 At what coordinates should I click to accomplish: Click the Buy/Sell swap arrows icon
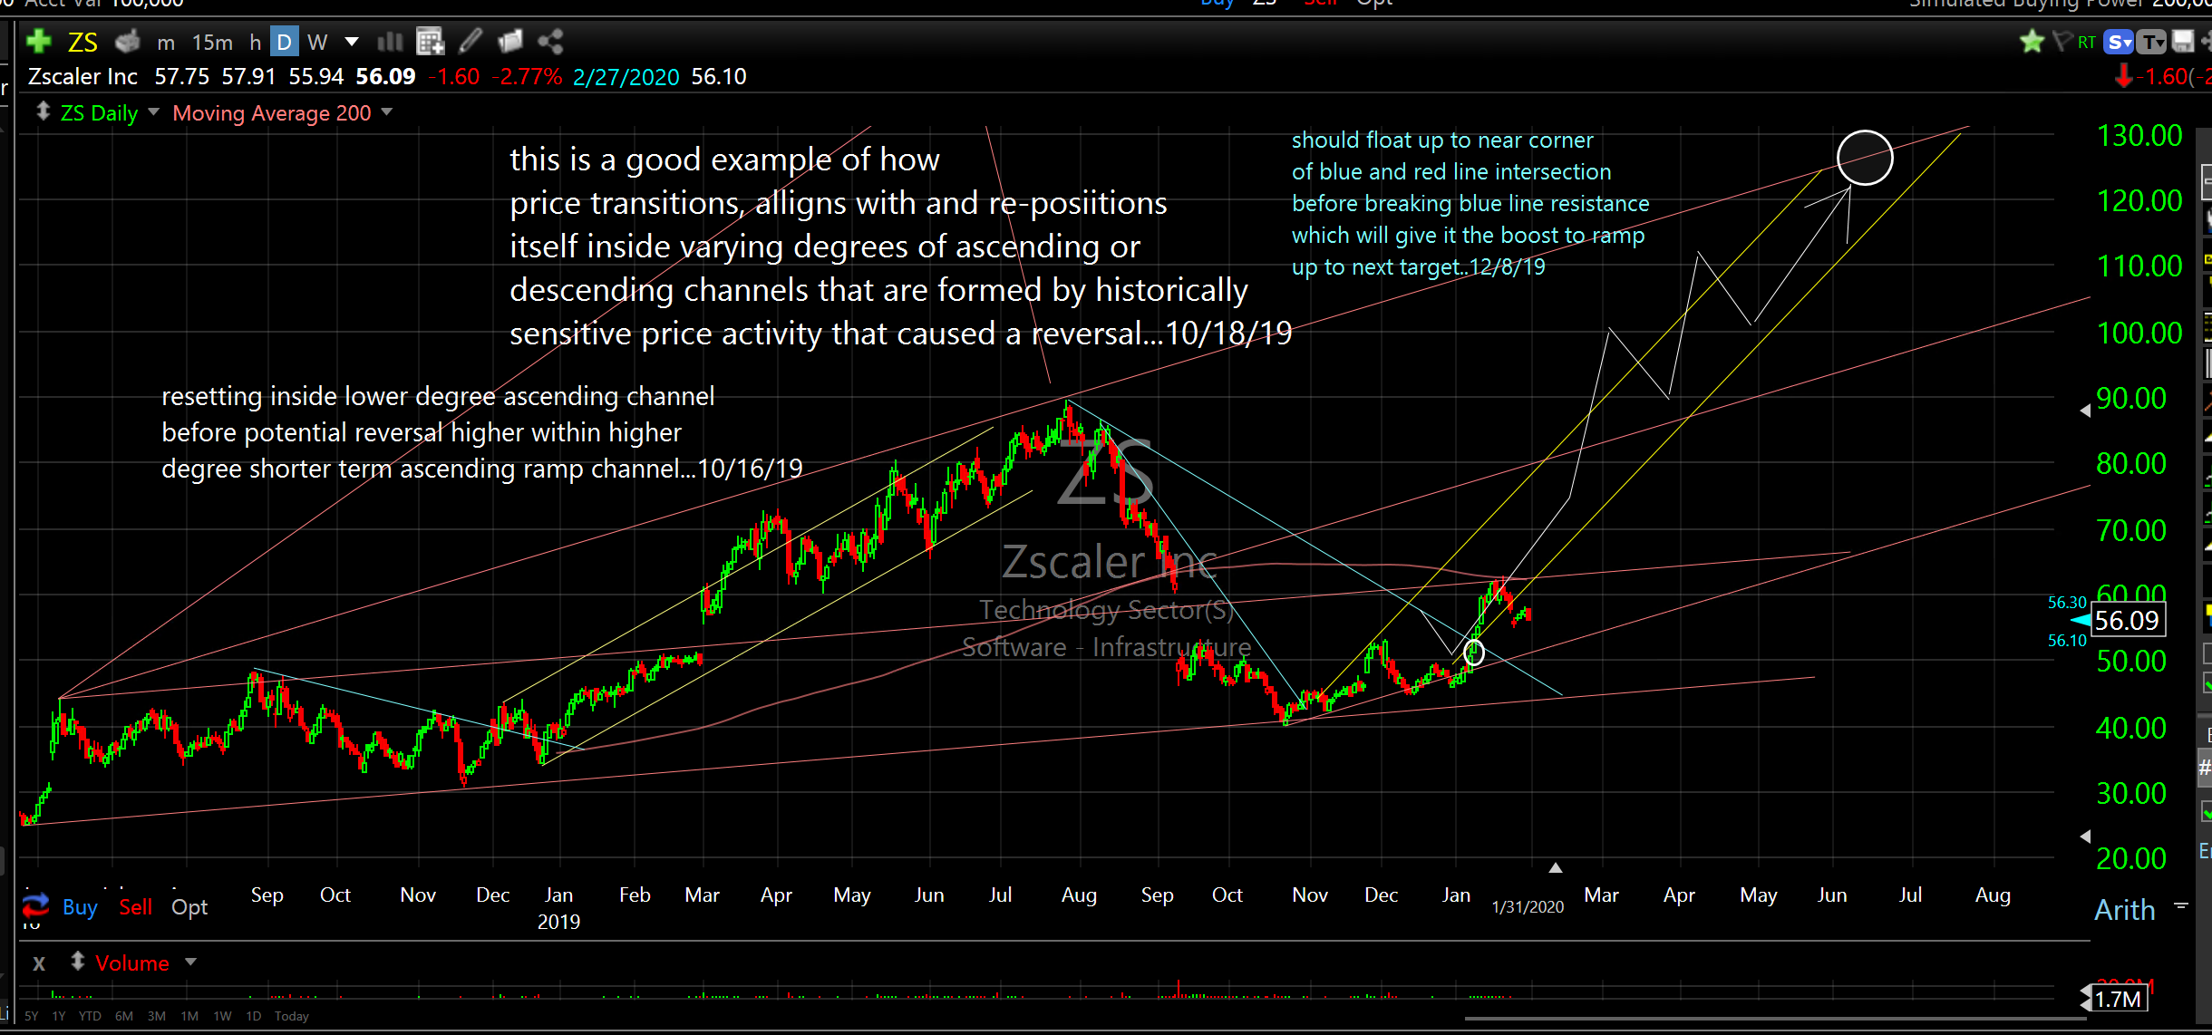pos(35,905)
